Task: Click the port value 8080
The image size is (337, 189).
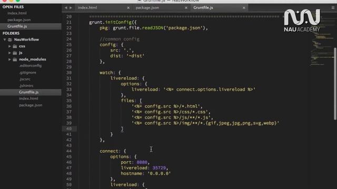Action: pyautogui.click(x=142, y=162)
